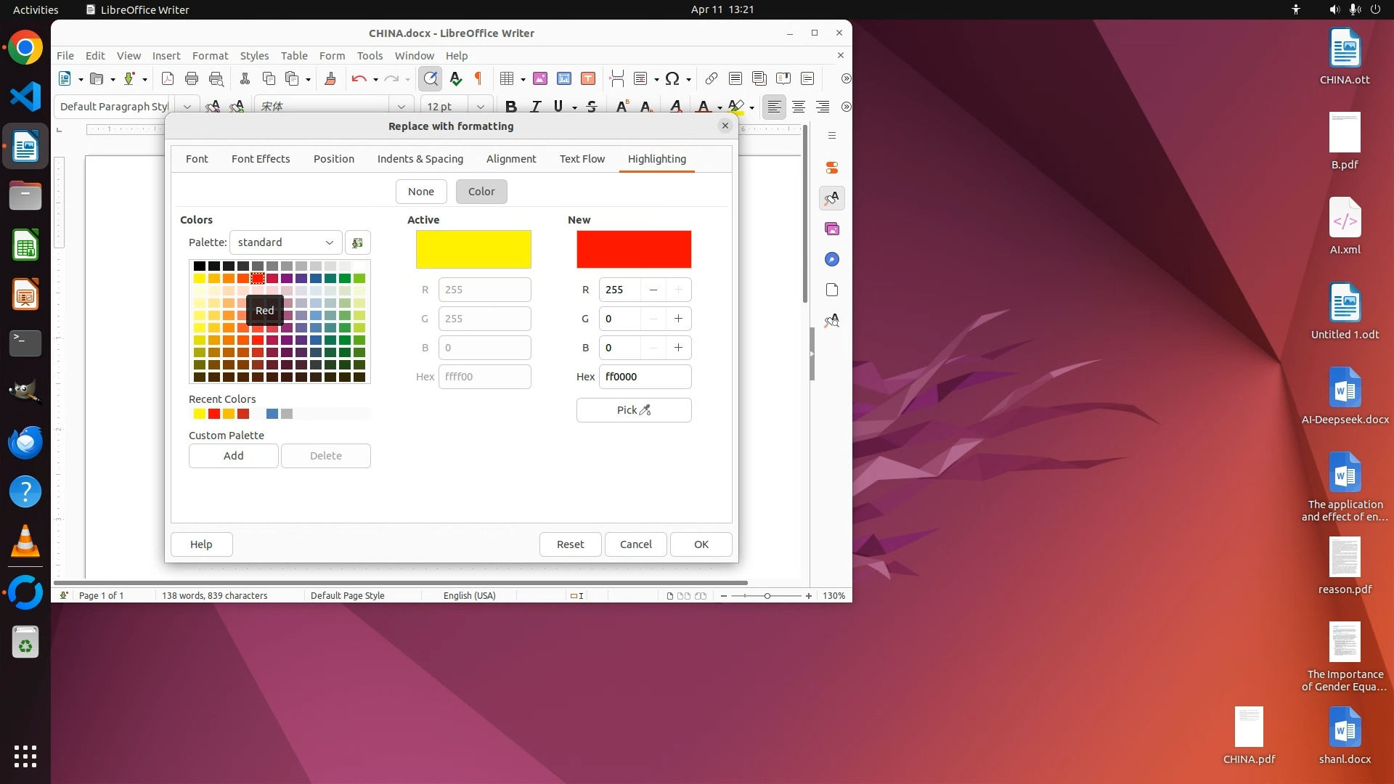Click the Insert Hyperlink icon
The width and height of the screenshot is (1394, 784).
[x=712, y=78]
